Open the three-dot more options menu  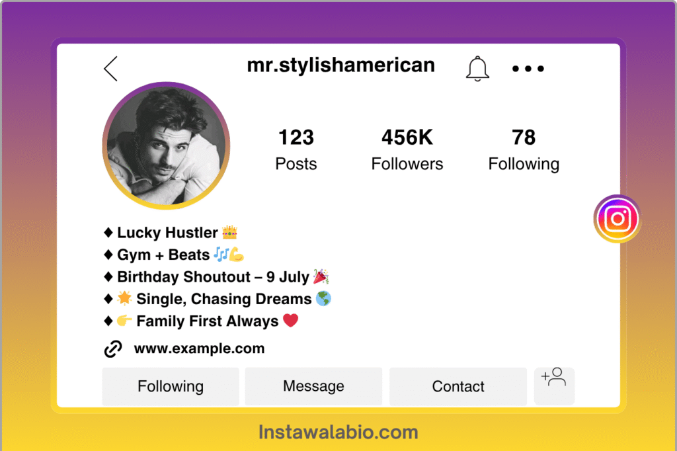(528, 68)
